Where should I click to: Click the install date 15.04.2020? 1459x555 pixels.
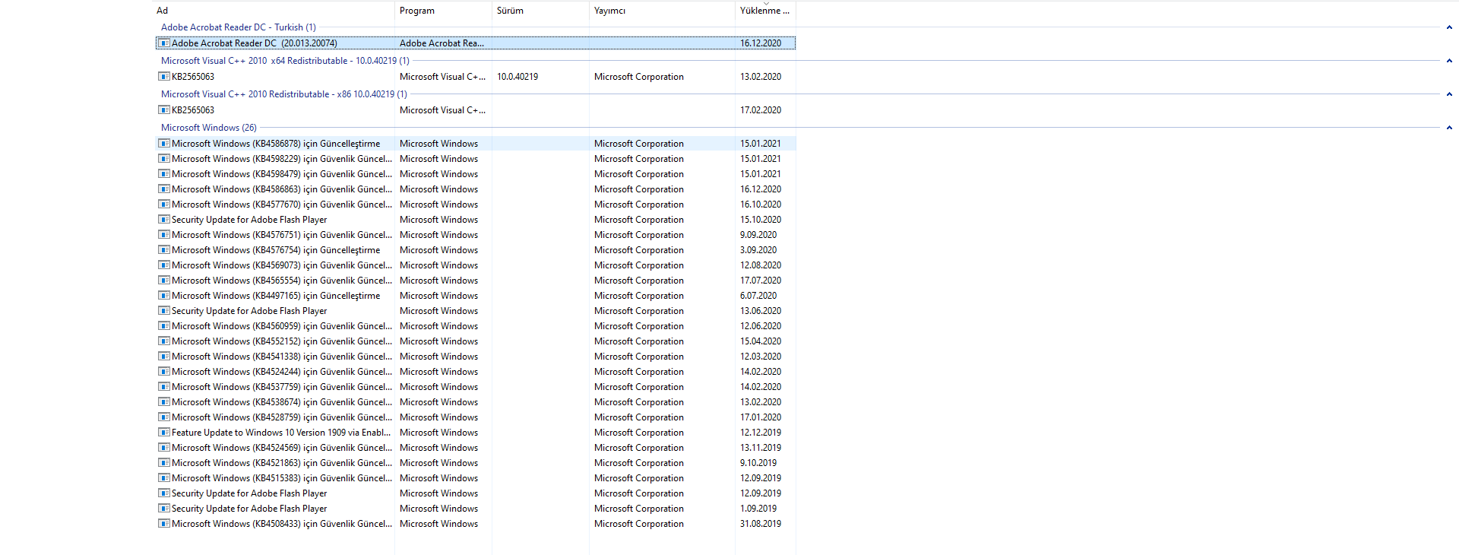click(x=761, y=341)
